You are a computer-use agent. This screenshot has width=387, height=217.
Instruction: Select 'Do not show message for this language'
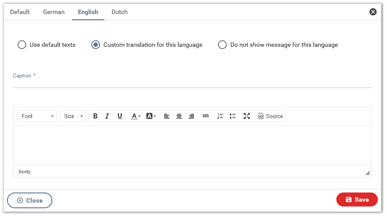click(222, 45)
